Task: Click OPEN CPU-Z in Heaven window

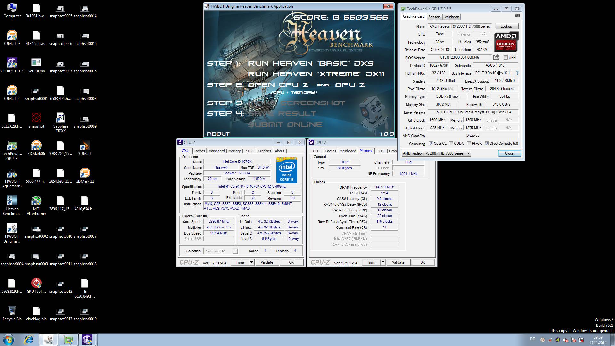Action: click(278, 85)
